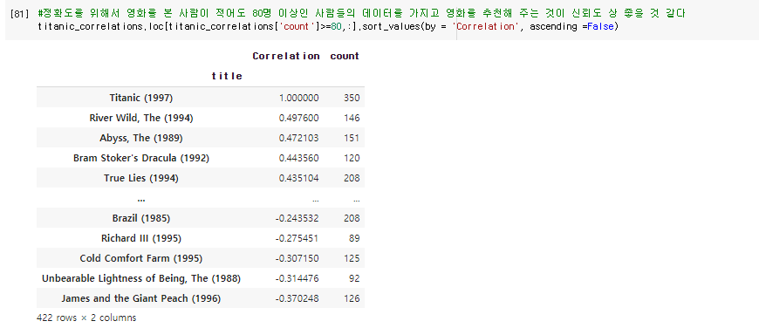Click correlation value -0.370248

click(x=297, y=299)
